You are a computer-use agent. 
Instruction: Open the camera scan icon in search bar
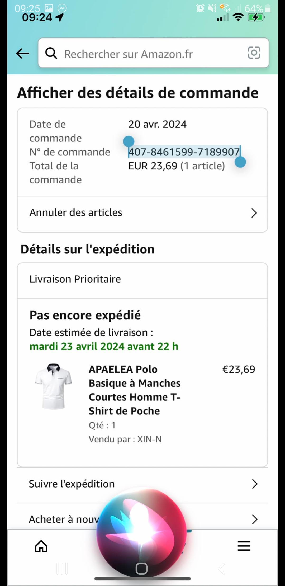[x=254, y=53]
